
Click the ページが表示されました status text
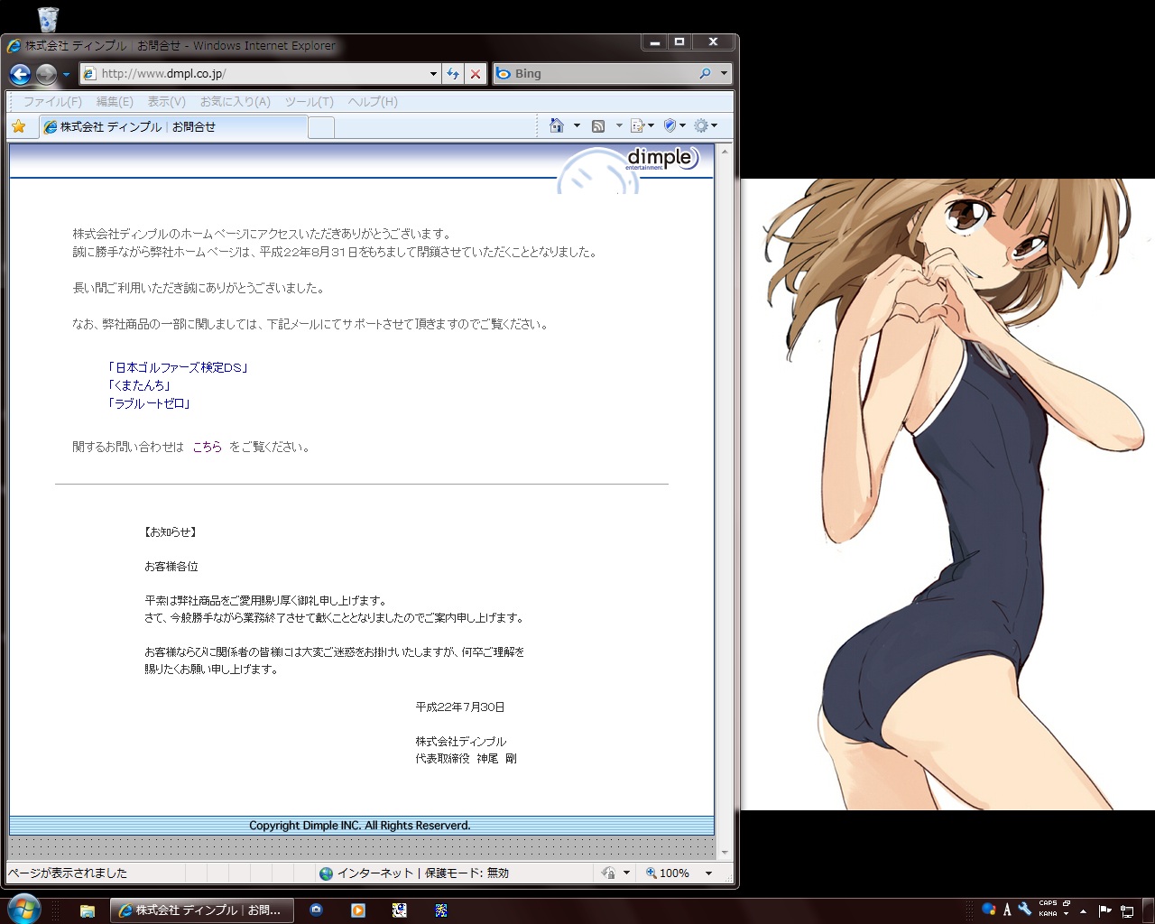coord(68,873)
